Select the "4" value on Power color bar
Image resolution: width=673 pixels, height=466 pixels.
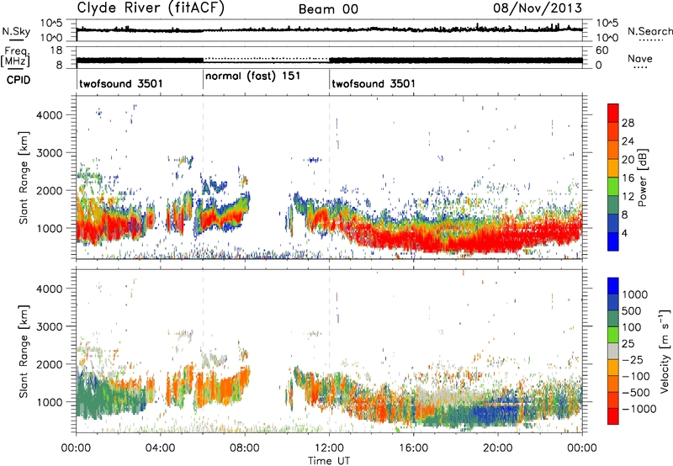pyautogui.click(x=624, y=233)
